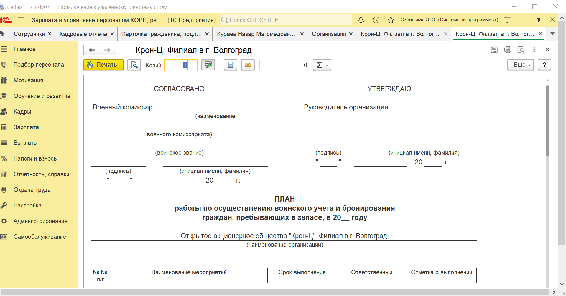Open the main hamburger menu
This screenshot has height=296, width=566.
pos(21,20)
